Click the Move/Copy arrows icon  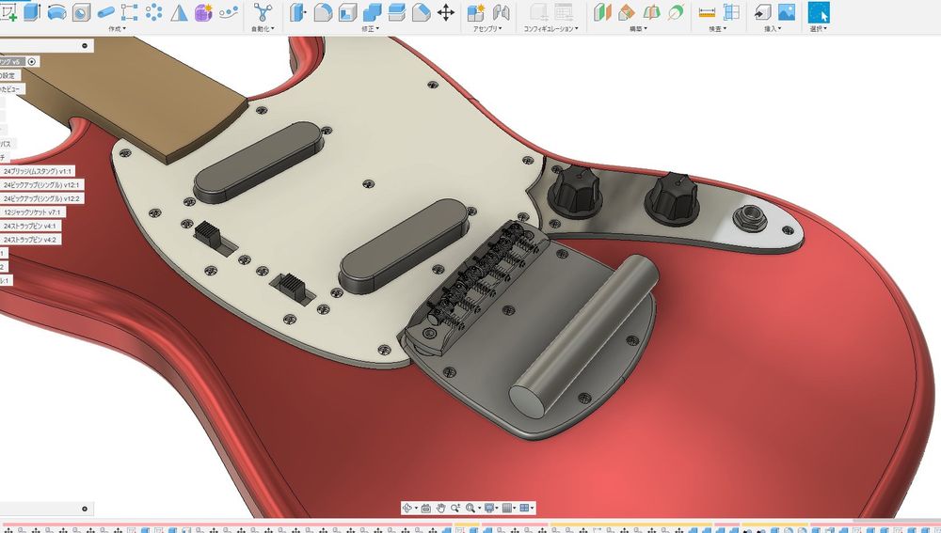coord(446,12)
